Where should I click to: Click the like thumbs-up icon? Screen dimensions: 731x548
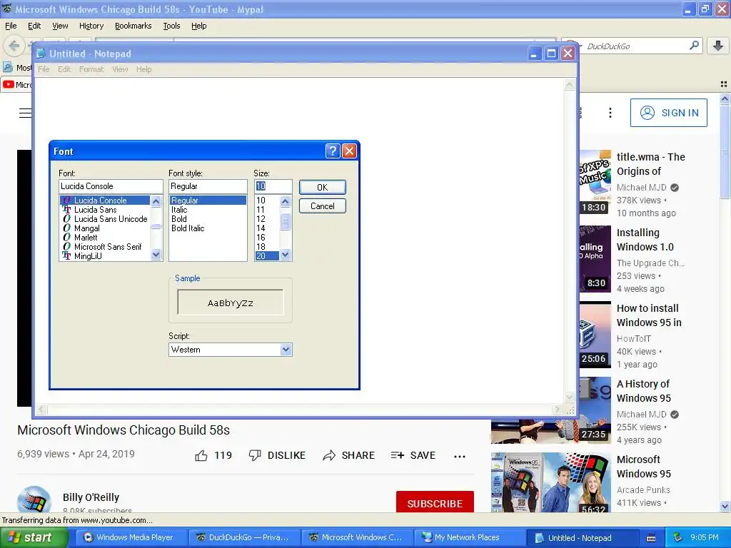point(201,455)
